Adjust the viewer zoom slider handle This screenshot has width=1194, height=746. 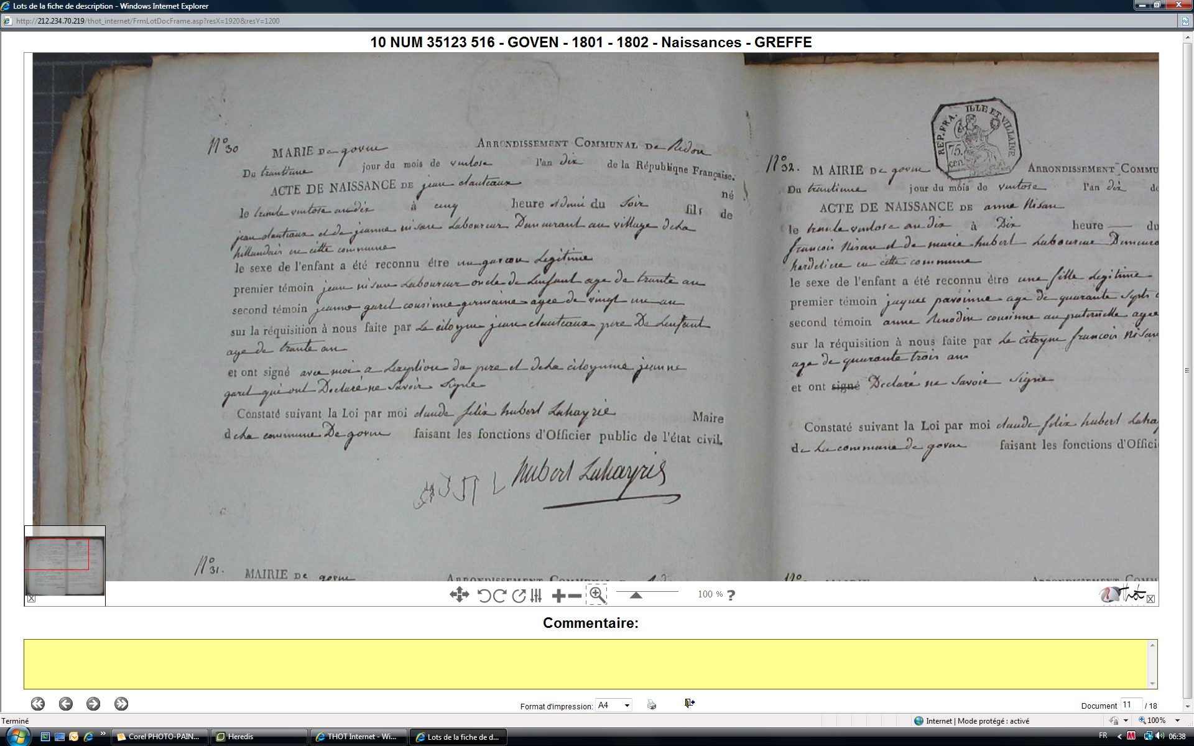coord(636,595)
